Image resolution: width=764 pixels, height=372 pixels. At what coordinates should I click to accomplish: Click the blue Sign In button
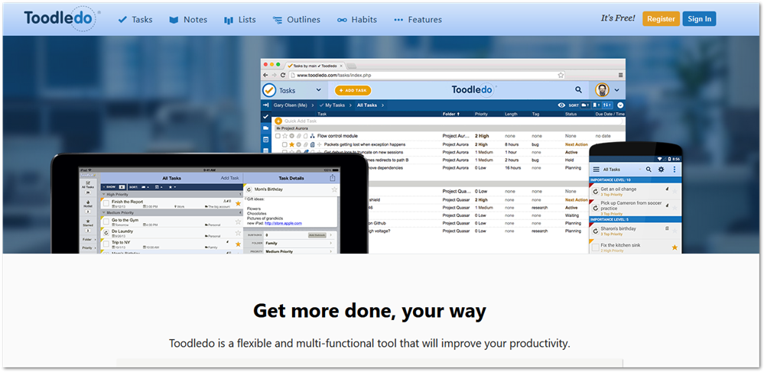click(x=699, y=19)
